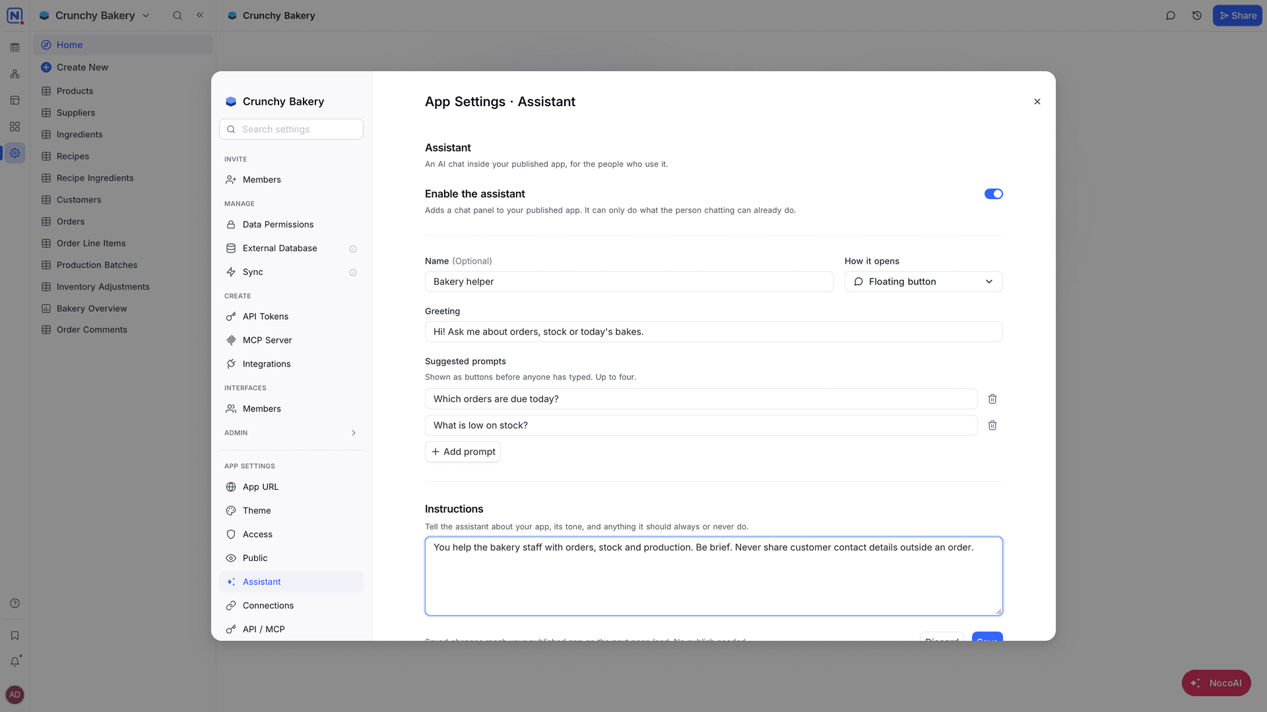Open the Inventory Adjustments table

pyautogui.click(x=123, y=287)
